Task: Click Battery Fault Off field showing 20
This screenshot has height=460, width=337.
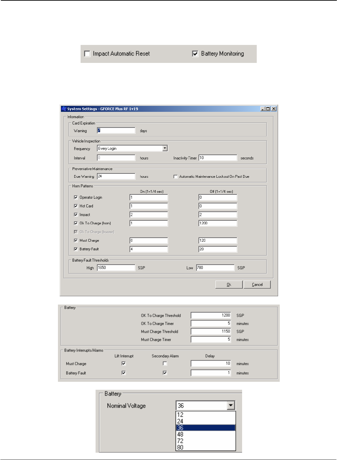Action: 218,249
